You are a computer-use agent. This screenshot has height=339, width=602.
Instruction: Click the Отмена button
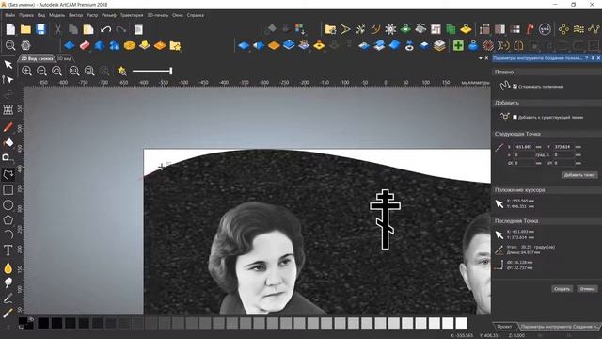[x=587, y=289]
